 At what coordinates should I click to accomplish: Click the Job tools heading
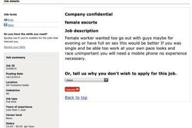click(10, 14)
